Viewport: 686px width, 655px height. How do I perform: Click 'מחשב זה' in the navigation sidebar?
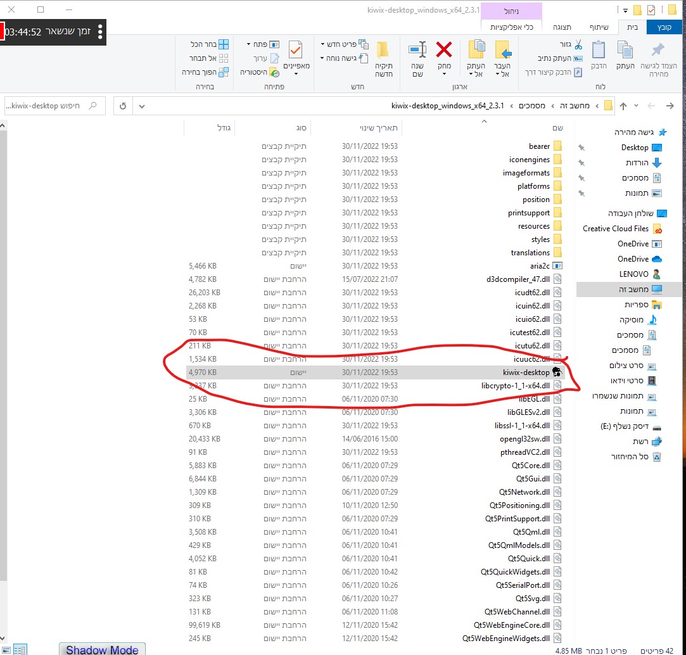pos(630,289)
